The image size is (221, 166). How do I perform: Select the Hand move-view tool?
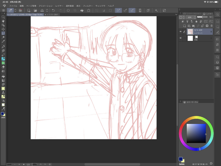pyautogui.click(x=3, y=21)
